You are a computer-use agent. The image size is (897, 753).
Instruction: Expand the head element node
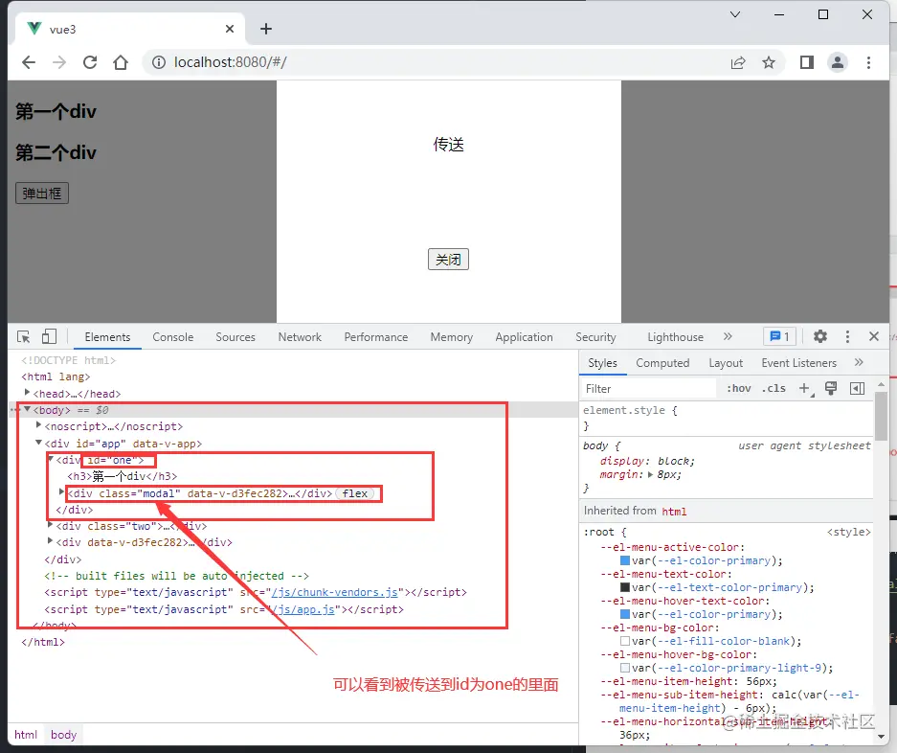[x=27, y=392]
